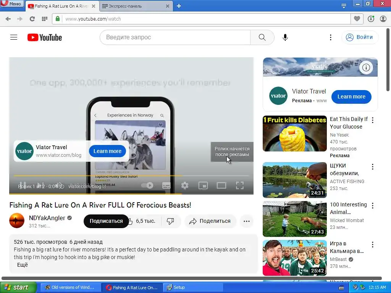Image resolution: width=391 pixels, height=293 pixels.
Task: Click the Подписаться subscribe button
Action: [x=106, y=221]
